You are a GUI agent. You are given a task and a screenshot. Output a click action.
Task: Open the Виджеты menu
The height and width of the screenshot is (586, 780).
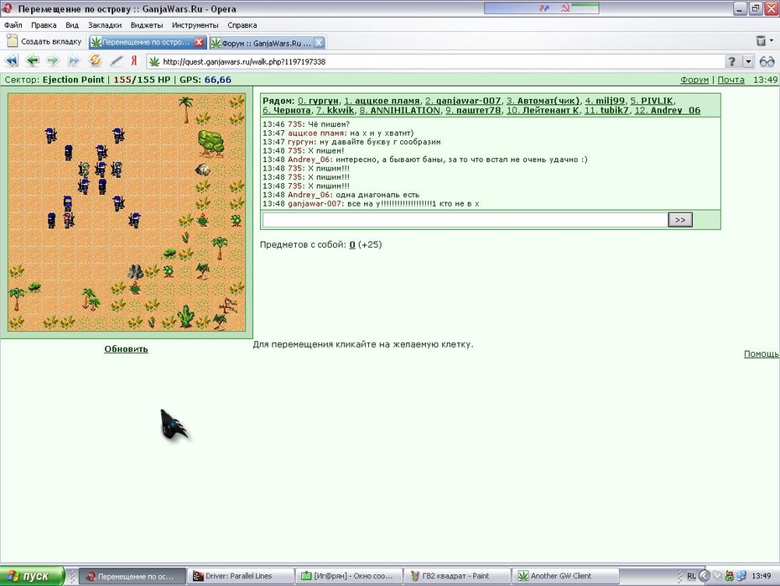click(147, 25)
